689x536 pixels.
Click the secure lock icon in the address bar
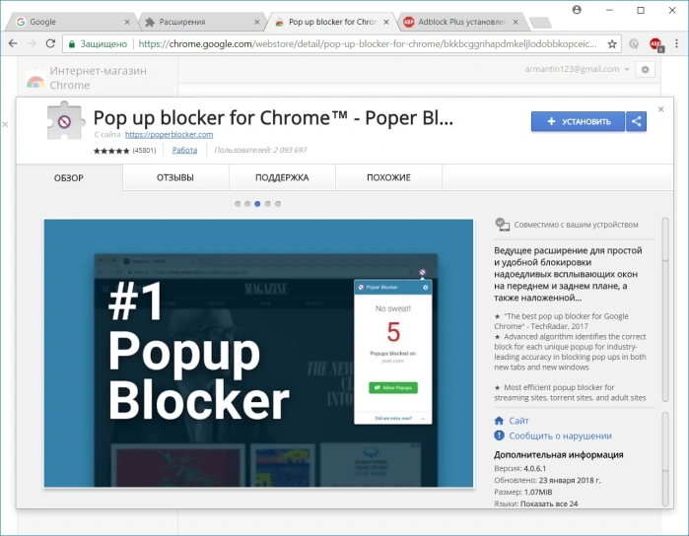click(72, 44)
